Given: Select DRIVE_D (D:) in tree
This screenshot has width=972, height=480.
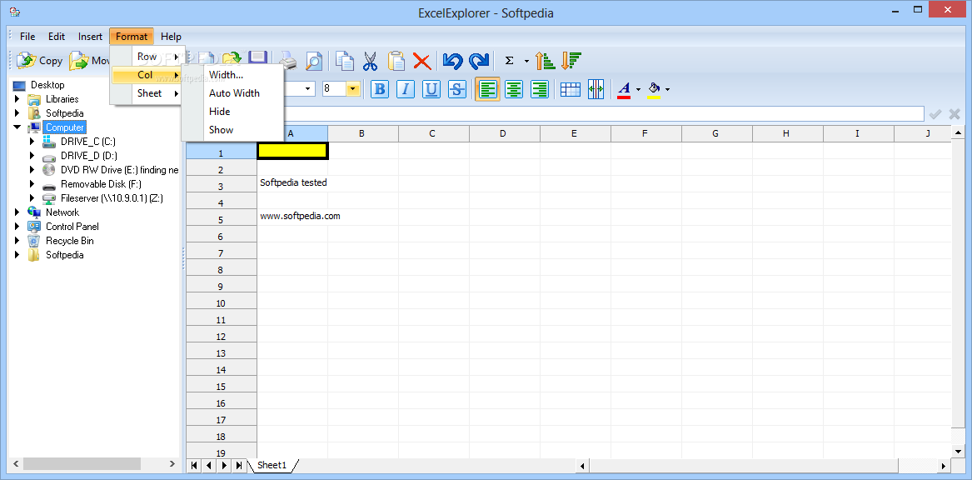Looking at the screenshot, I should (x=88, y=156).
